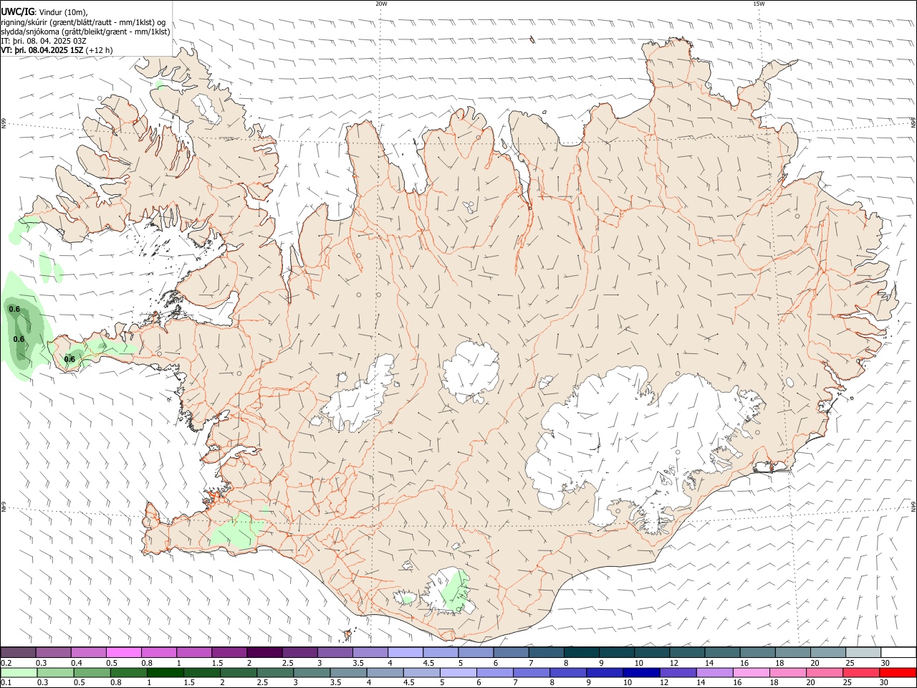Image resolution: width=917 pixels, height=688 pixels.
Task: Click the UWC/IG title text
Action: tap(17, 12)
